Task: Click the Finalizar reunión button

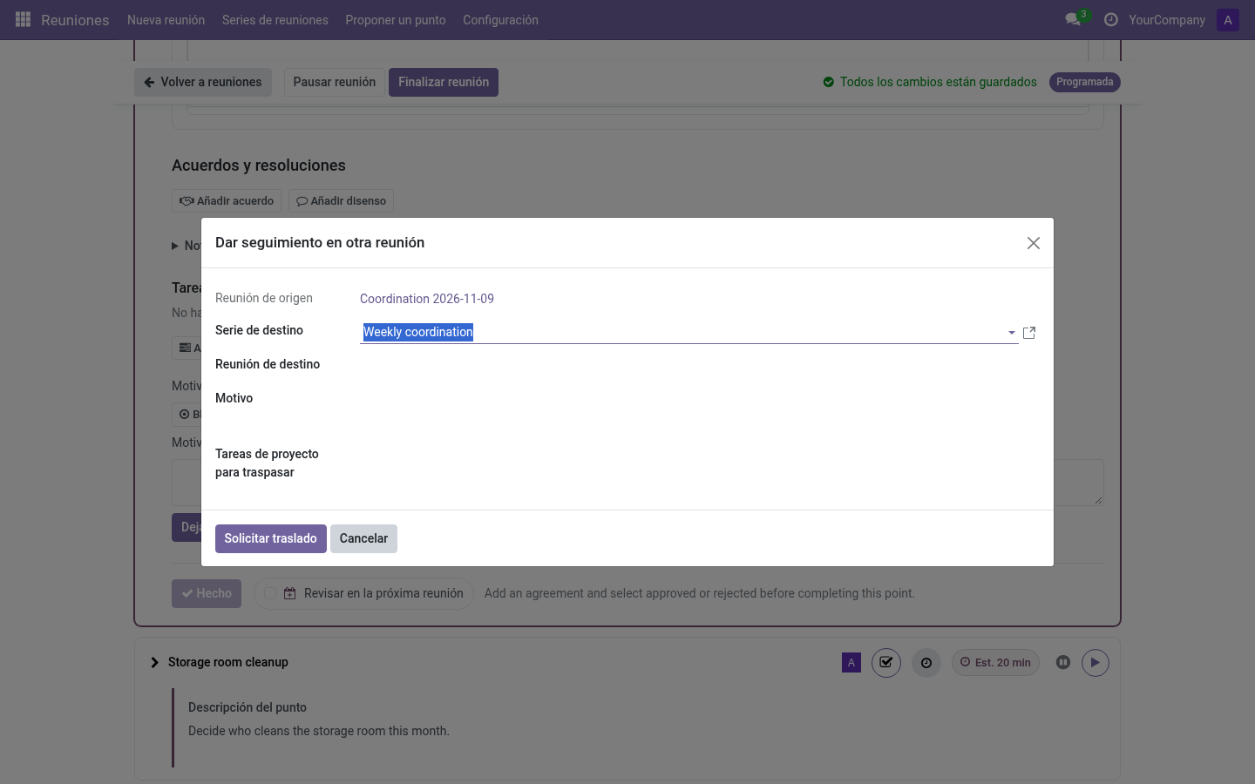Action: (444, 82)
